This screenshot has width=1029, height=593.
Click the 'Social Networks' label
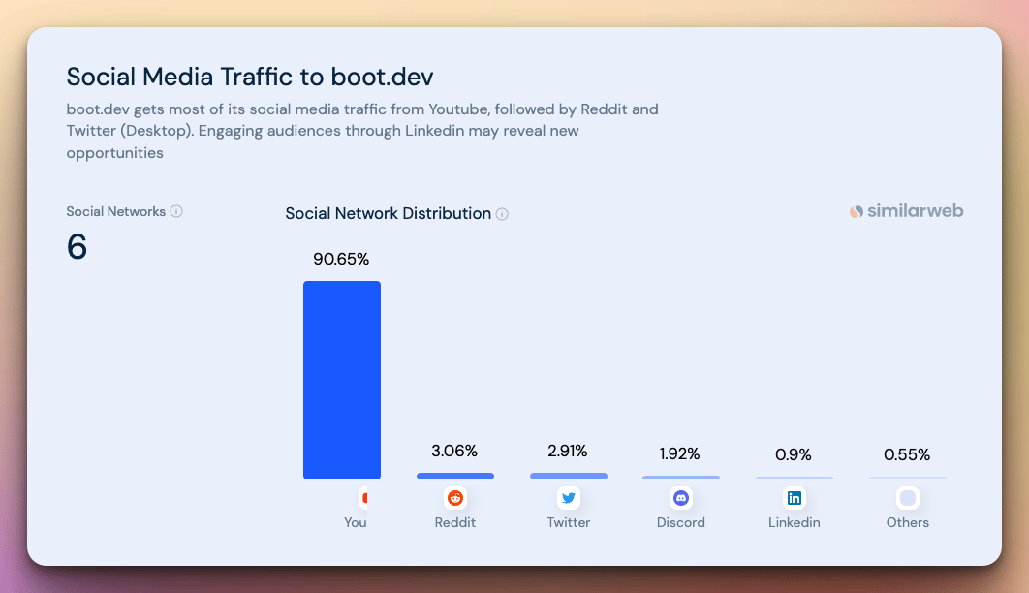[x=115, y=211]
